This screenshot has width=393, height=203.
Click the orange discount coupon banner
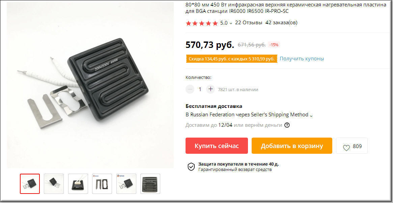coord(232,59)
